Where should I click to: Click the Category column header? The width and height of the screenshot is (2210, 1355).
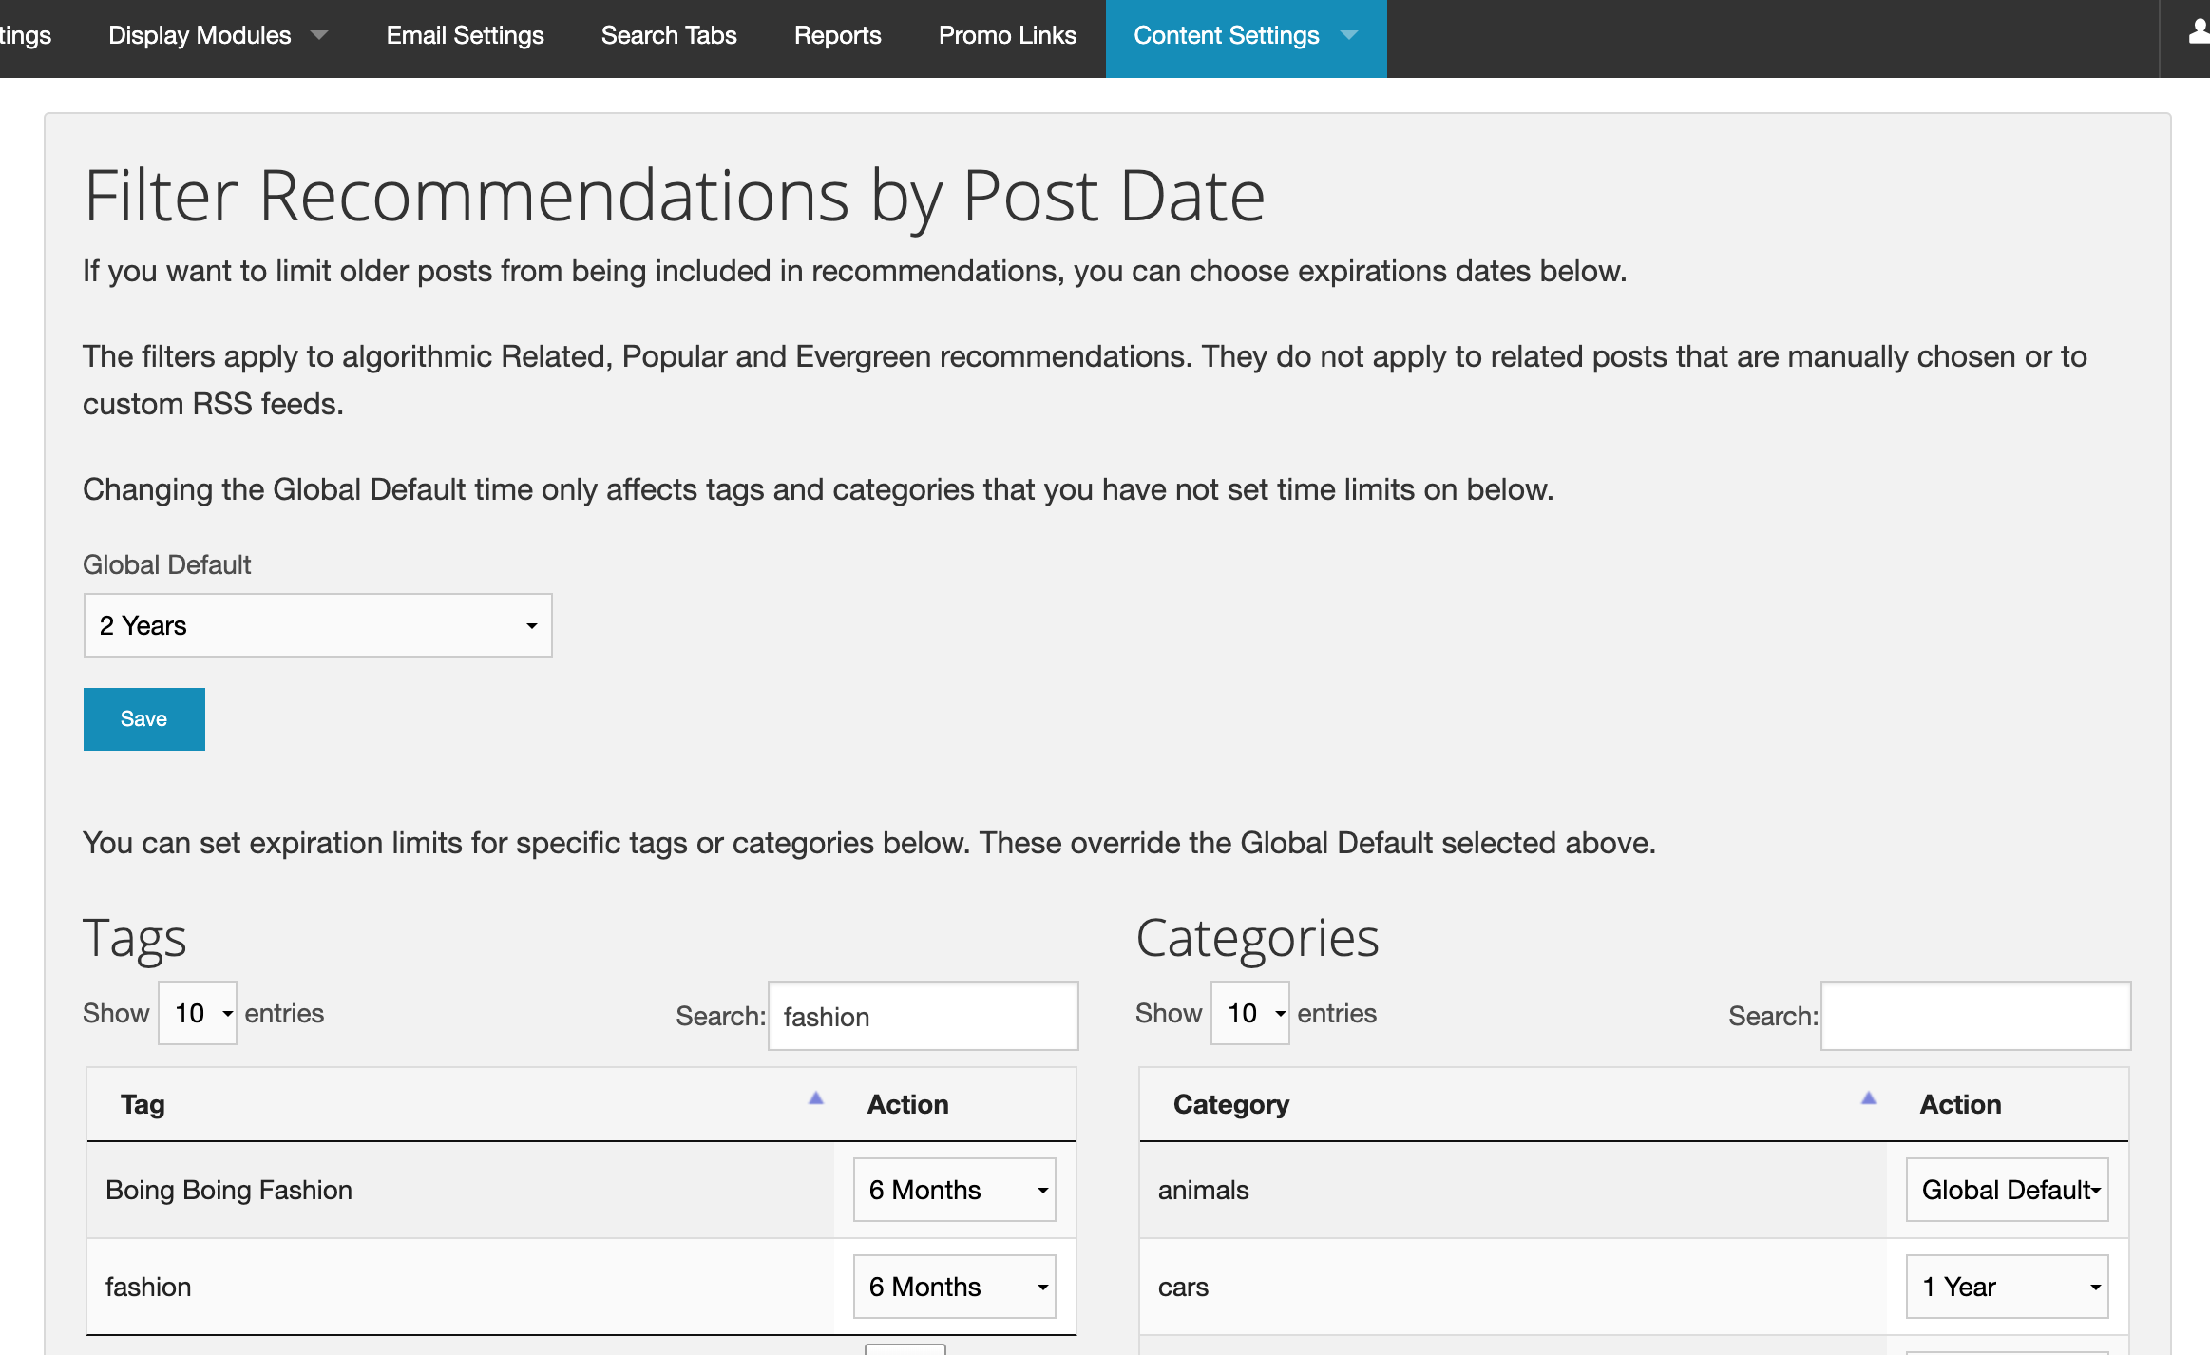click(1513, 1104)
